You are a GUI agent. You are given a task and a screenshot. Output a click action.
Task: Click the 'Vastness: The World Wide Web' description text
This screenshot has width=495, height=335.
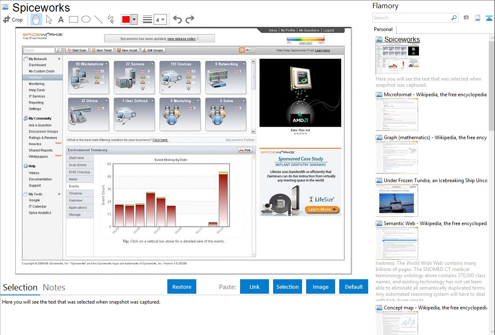pyautogui.click(x=431, y=281)
